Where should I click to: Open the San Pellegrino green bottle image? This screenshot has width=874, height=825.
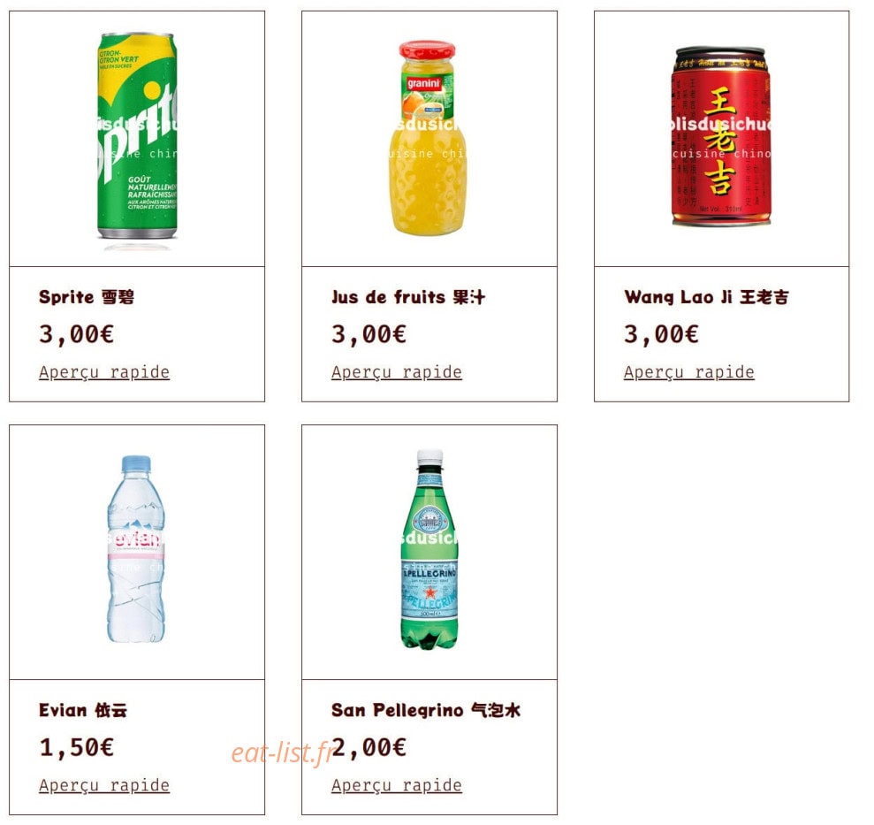[x=429, y=553]
